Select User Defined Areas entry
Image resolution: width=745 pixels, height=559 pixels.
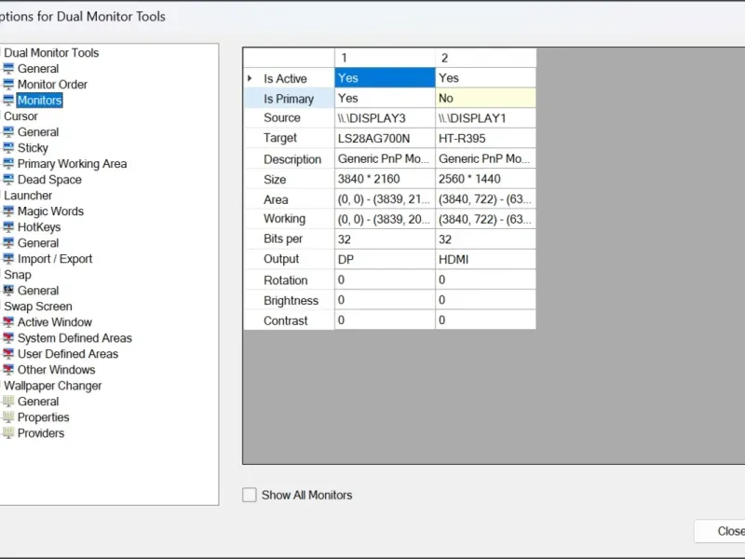(x=68, y=354)
